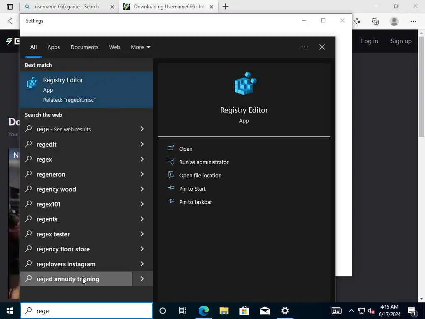Choose Open file location action
Image resolution: width=425 pixels, height=319 pixels.
click(x=200, y=176)
